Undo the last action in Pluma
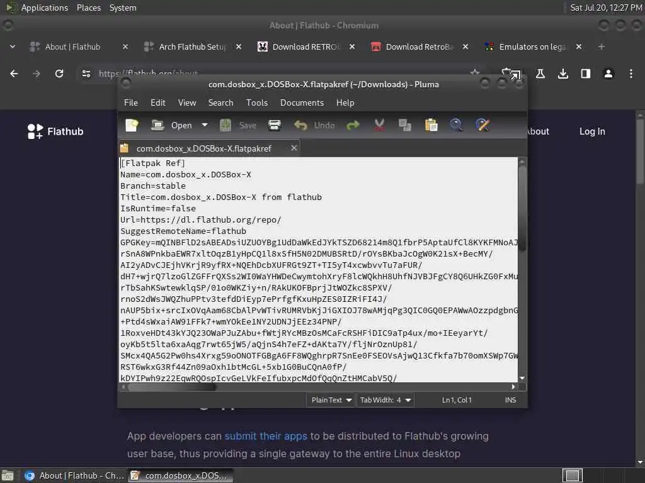Viewport: 645px width, 483px height. pos(315,125)
